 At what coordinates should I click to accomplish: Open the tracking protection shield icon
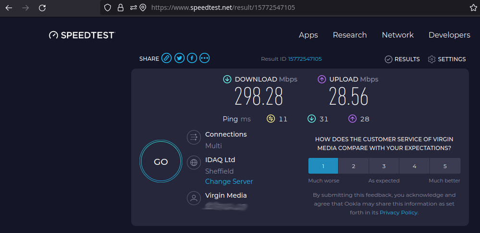click(x=108, y=8)
